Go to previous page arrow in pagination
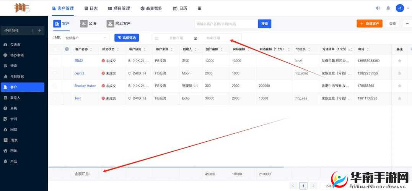This screenshot has width=412, height=191. [x=294, y=186]
